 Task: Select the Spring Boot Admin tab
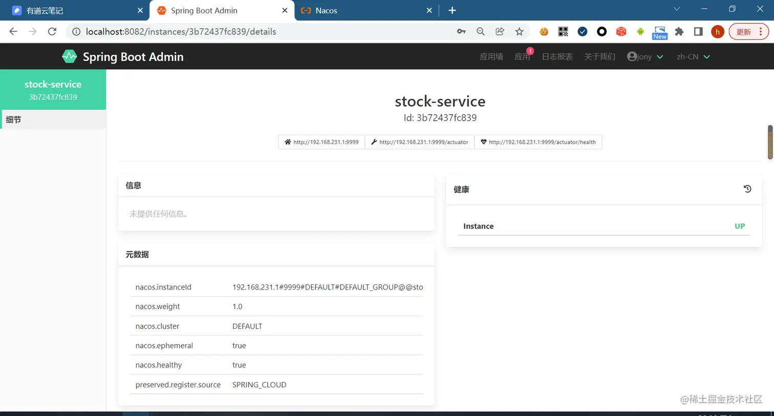(222, 10)
